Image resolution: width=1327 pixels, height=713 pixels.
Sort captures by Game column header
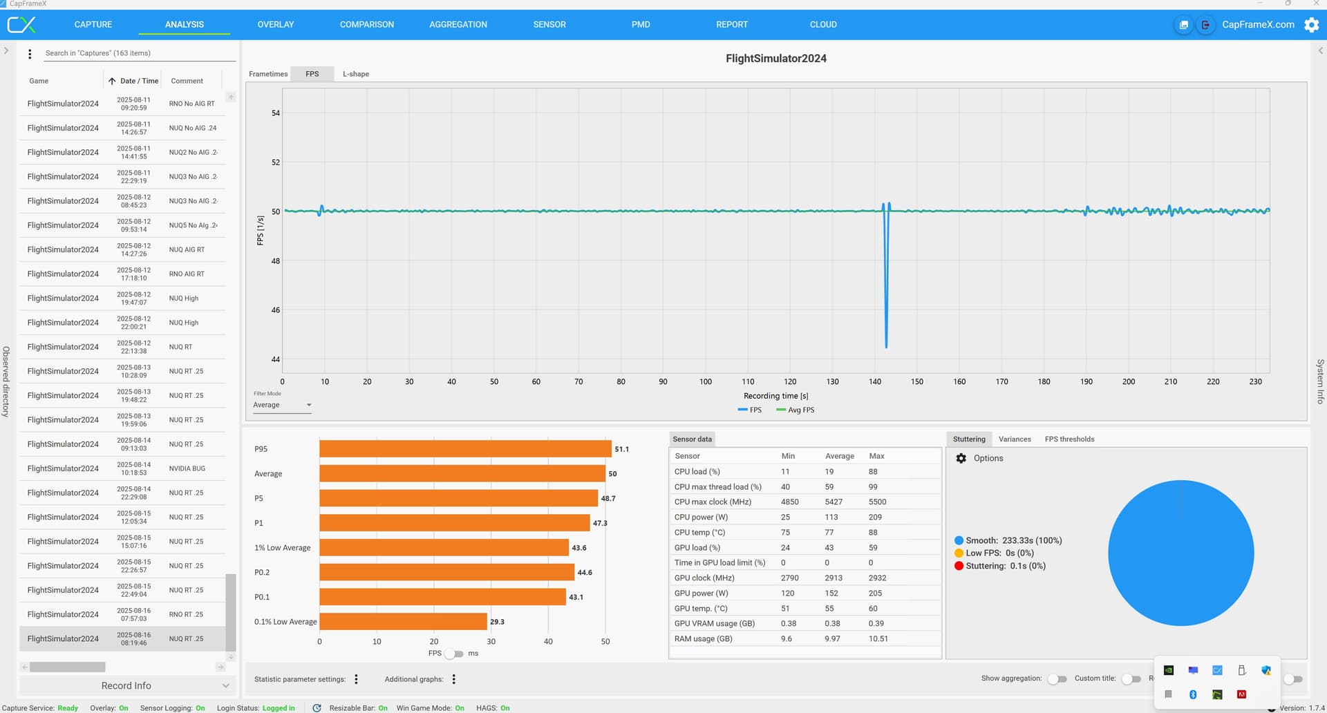click(x=39, y=81)
